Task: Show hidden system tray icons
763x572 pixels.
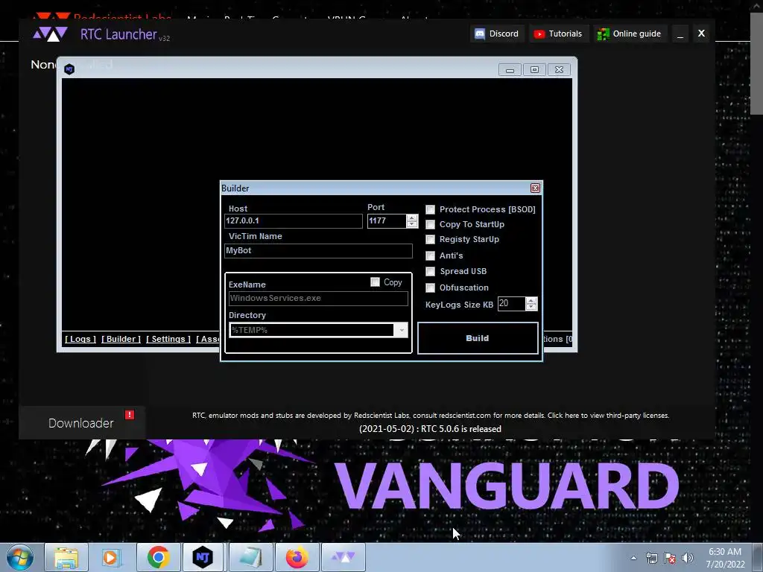Action: (633, 558)
